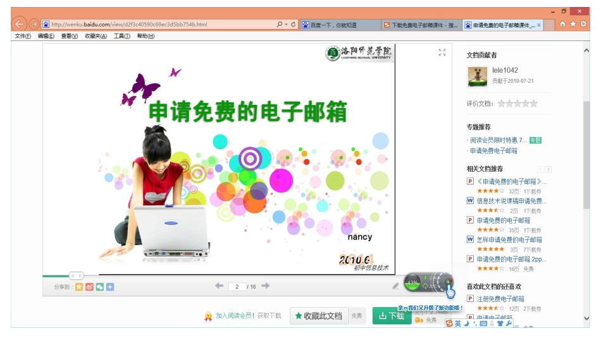Close the 申请免费的电子邮箱课件 tab
601x338 pixels.
point(539,25)
